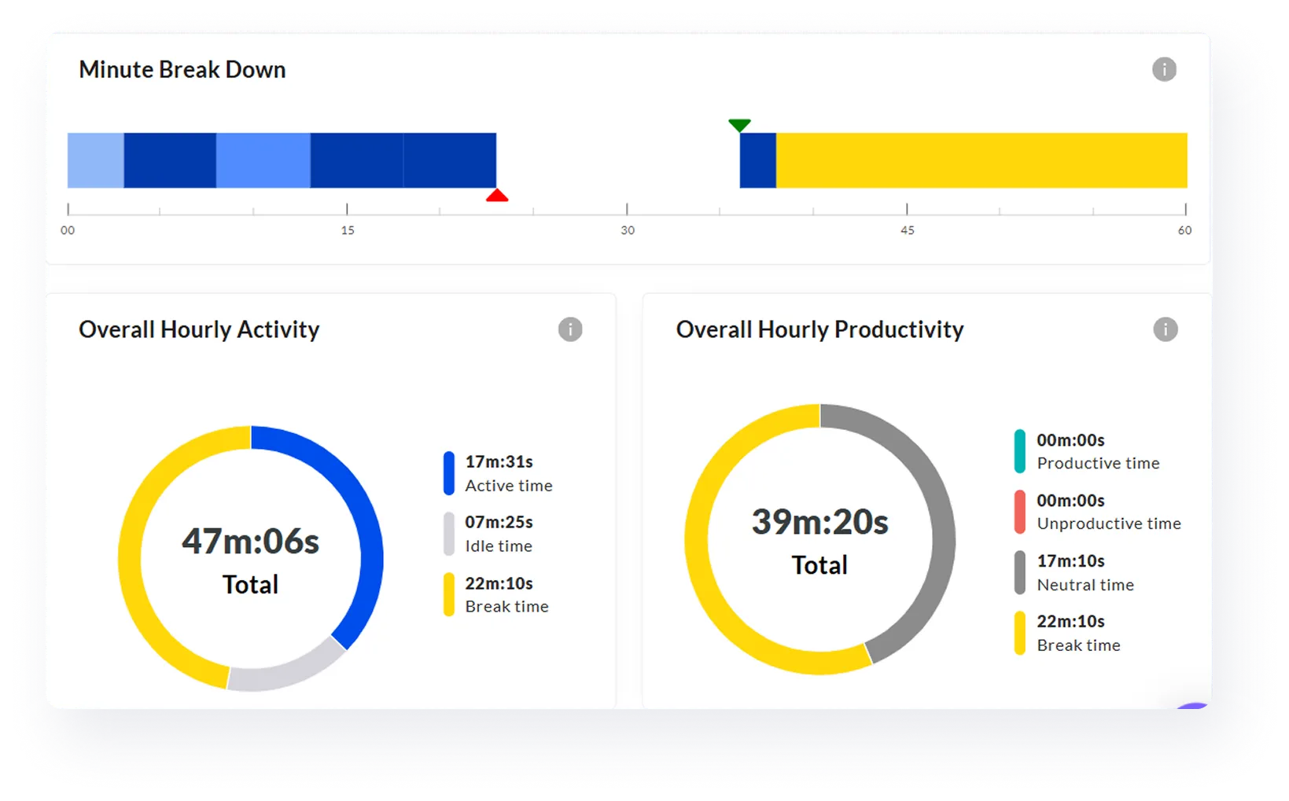1289x801 pixels.
Task: Select the blue Active time legend marker
Action: pos(449,472)
